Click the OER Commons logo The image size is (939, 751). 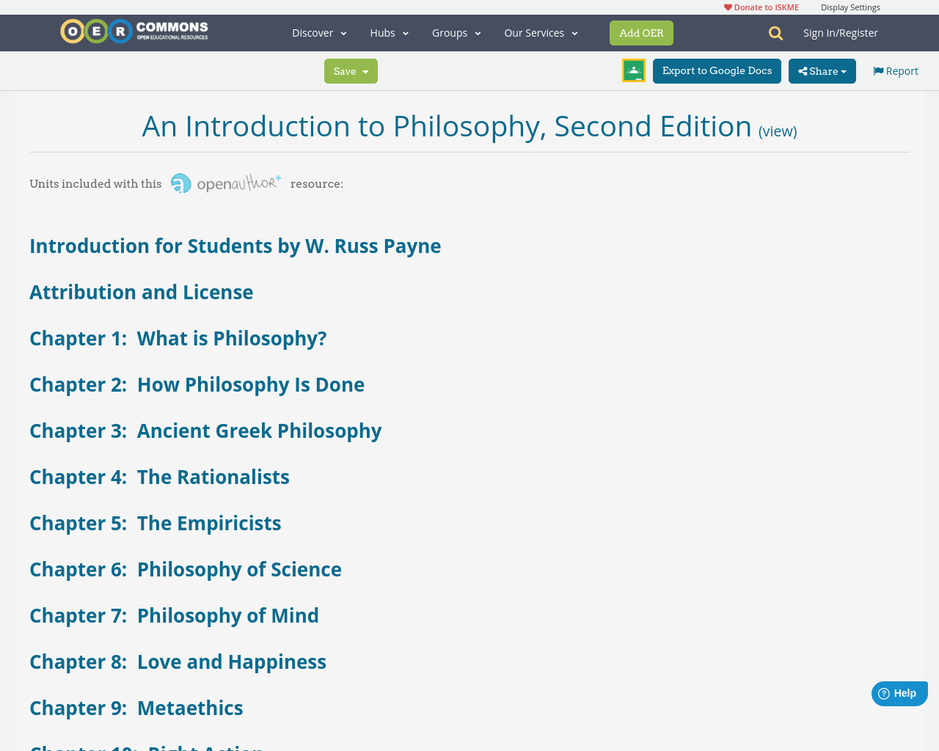[x=134, y=31]
